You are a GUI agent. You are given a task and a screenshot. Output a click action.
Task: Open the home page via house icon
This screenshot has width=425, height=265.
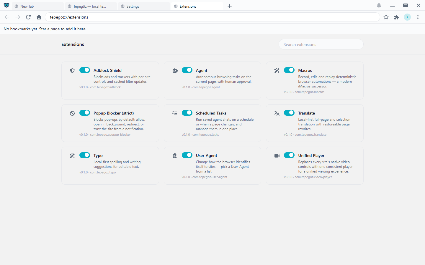click(x=39, y=17)
